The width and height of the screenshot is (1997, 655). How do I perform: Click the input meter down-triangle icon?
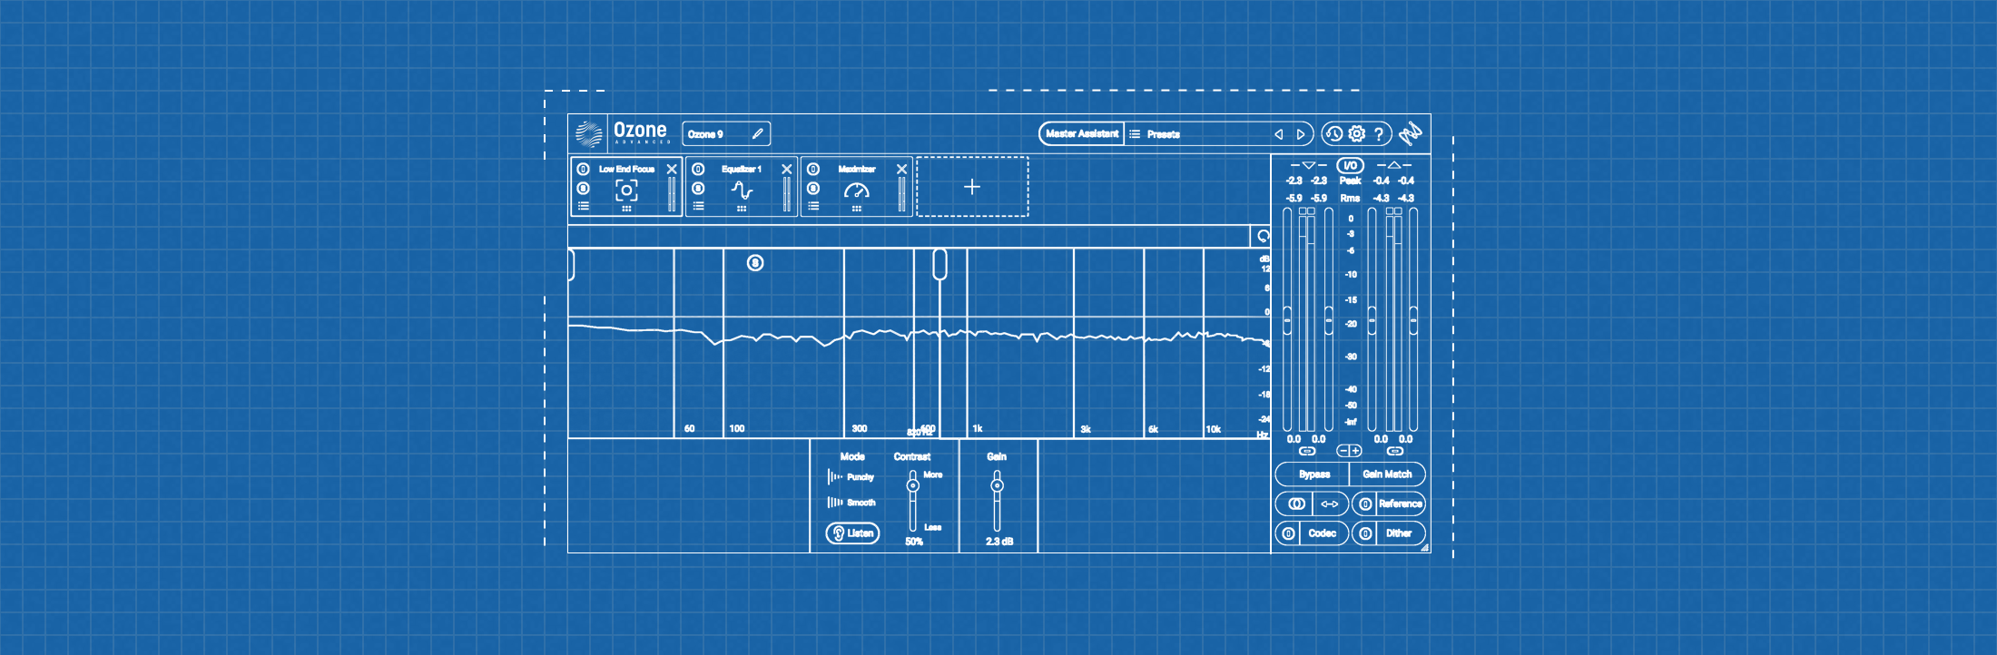1308,165
